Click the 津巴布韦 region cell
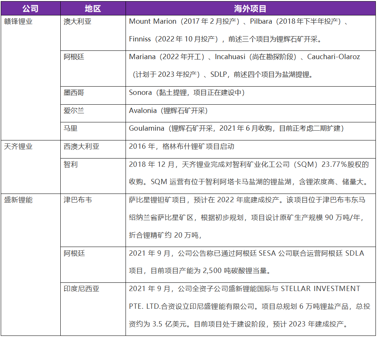377x337 pixels. [93, 220]
